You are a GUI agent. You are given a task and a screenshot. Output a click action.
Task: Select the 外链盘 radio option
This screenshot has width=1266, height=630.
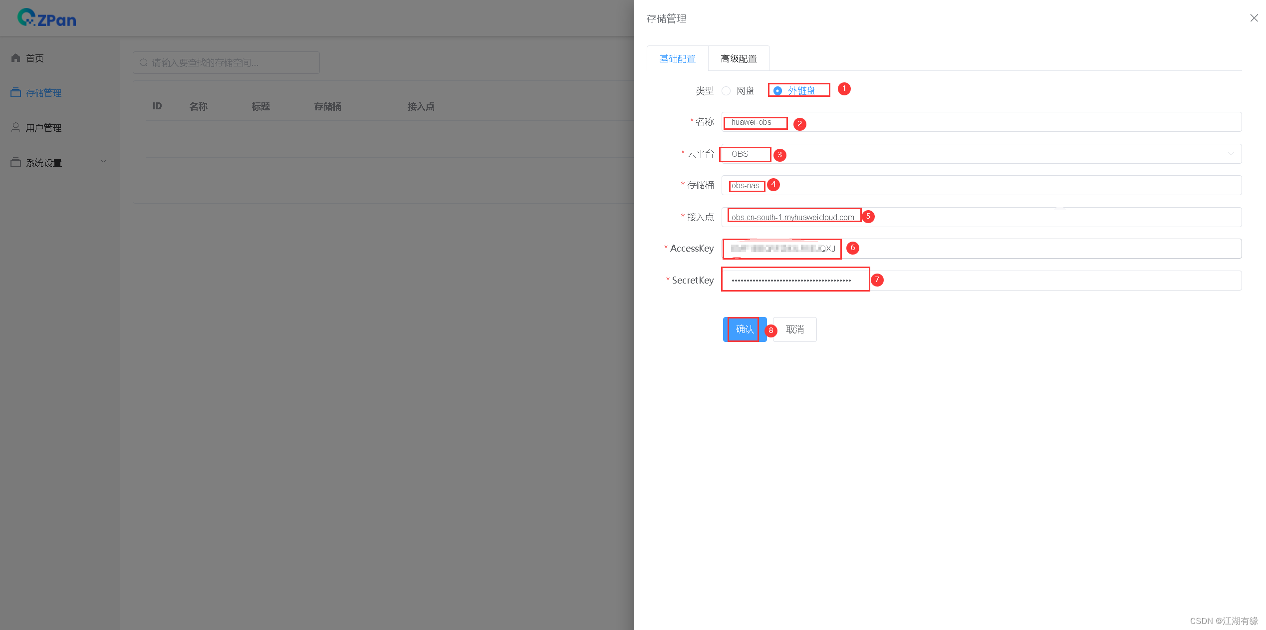tap(794, 91)
